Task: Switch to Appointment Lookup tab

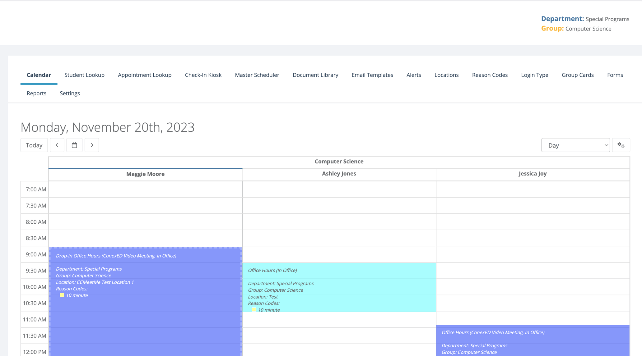Action: coord(144,75)
